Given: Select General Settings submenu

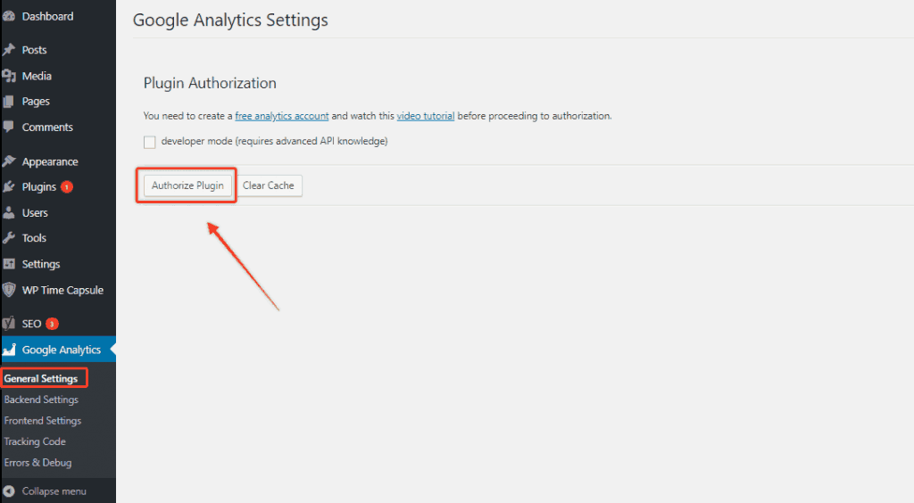Looking at the screenshot, I should coord(41,378).
